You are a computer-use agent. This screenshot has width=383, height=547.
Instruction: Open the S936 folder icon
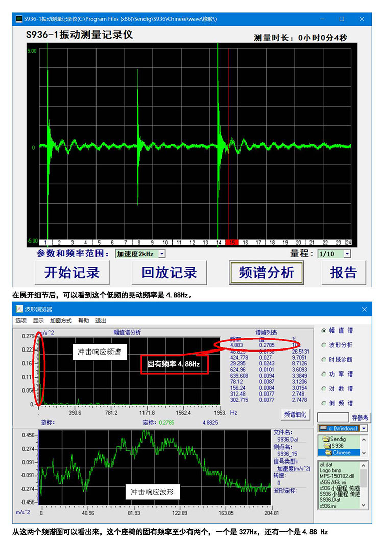327,446
